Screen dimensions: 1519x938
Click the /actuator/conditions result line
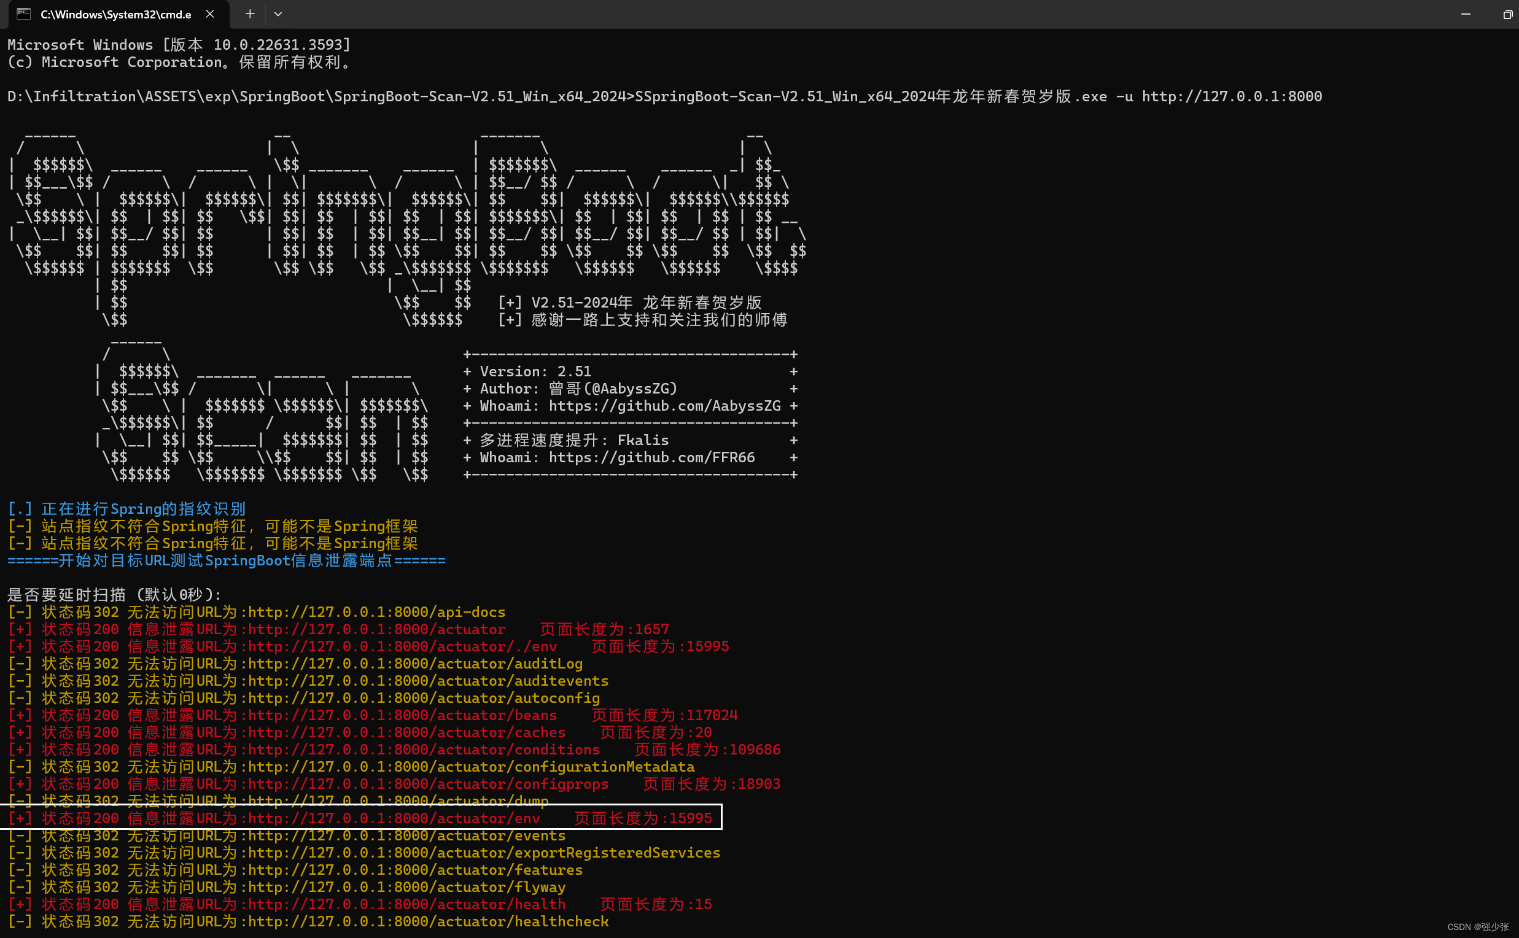pos(394,750)
